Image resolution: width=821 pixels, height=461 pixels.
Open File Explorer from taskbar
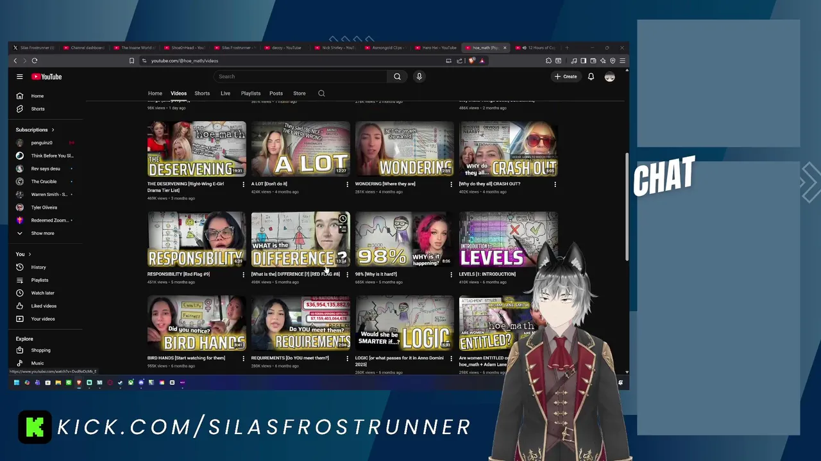58,383
